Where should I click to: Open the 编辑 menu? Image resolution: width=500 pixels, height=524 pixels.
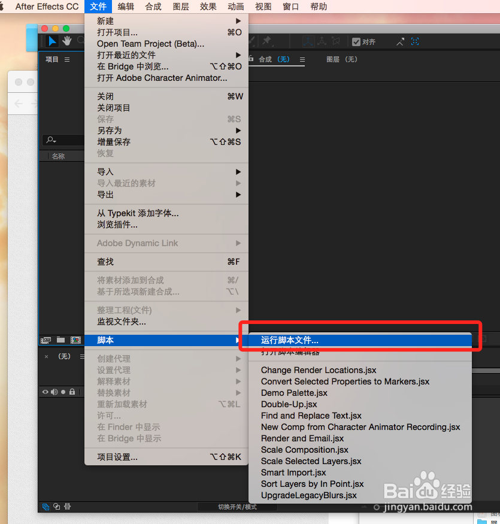126,7
